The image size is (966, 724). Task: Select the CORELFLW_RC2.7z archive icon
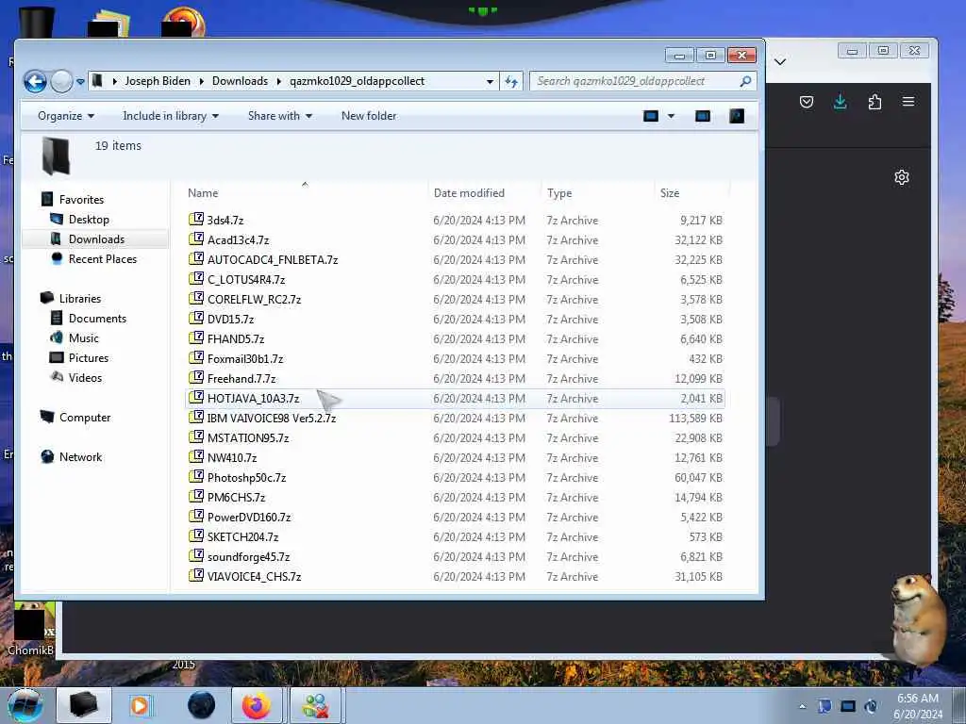point(196,298)
